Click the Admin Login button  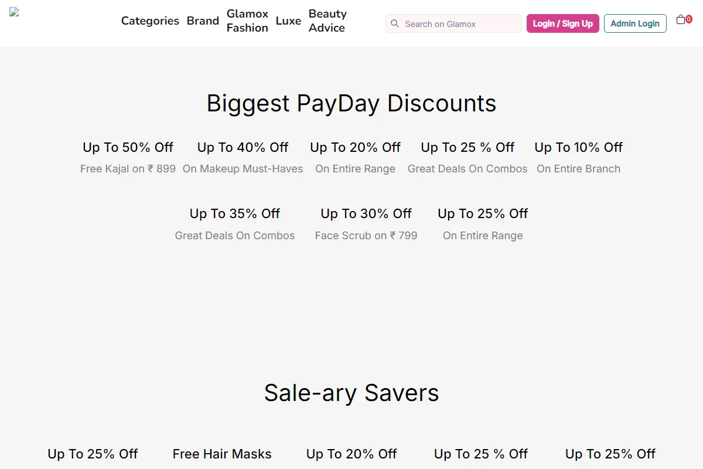(635, 23)
